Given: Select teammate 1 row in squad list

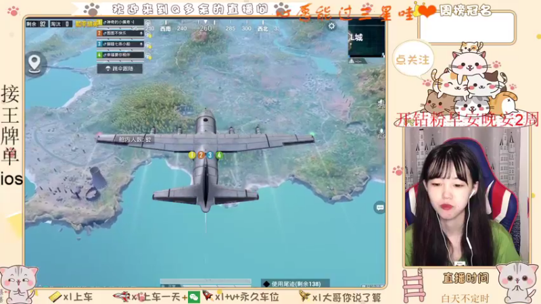Looking at the screenshot, I should (120, 22).
